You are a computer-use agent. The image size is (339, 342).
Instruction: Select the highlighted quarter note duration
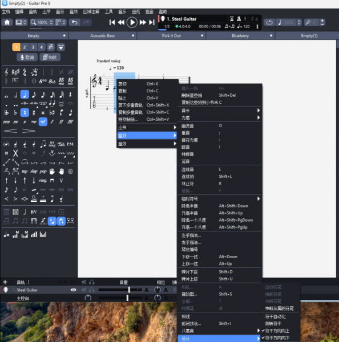(25, 95)
